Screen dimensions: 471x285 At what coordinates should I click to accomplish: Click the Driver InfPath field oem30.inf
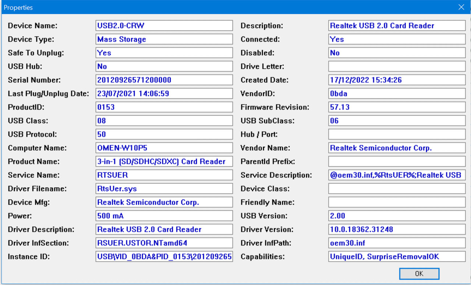pyautogui.click(x=397, y=243)
